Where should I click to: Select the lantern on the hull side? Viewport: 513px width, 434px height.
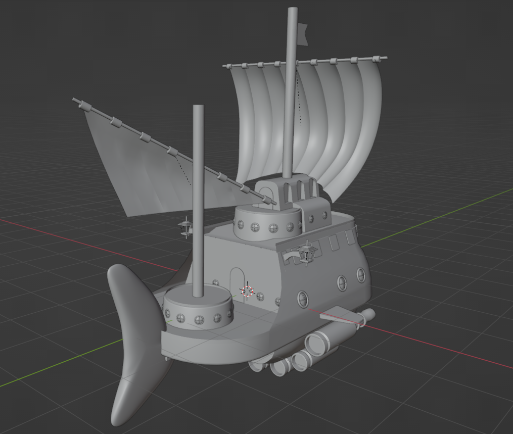coord(306,252)
